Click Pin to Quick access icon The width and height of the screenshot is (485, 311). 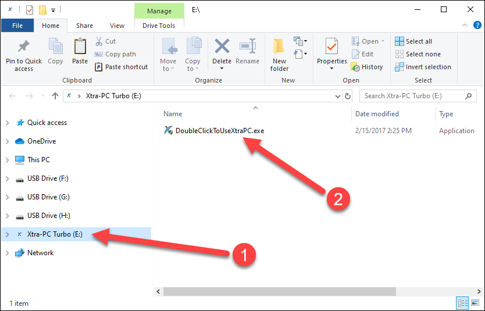[23, 47]
